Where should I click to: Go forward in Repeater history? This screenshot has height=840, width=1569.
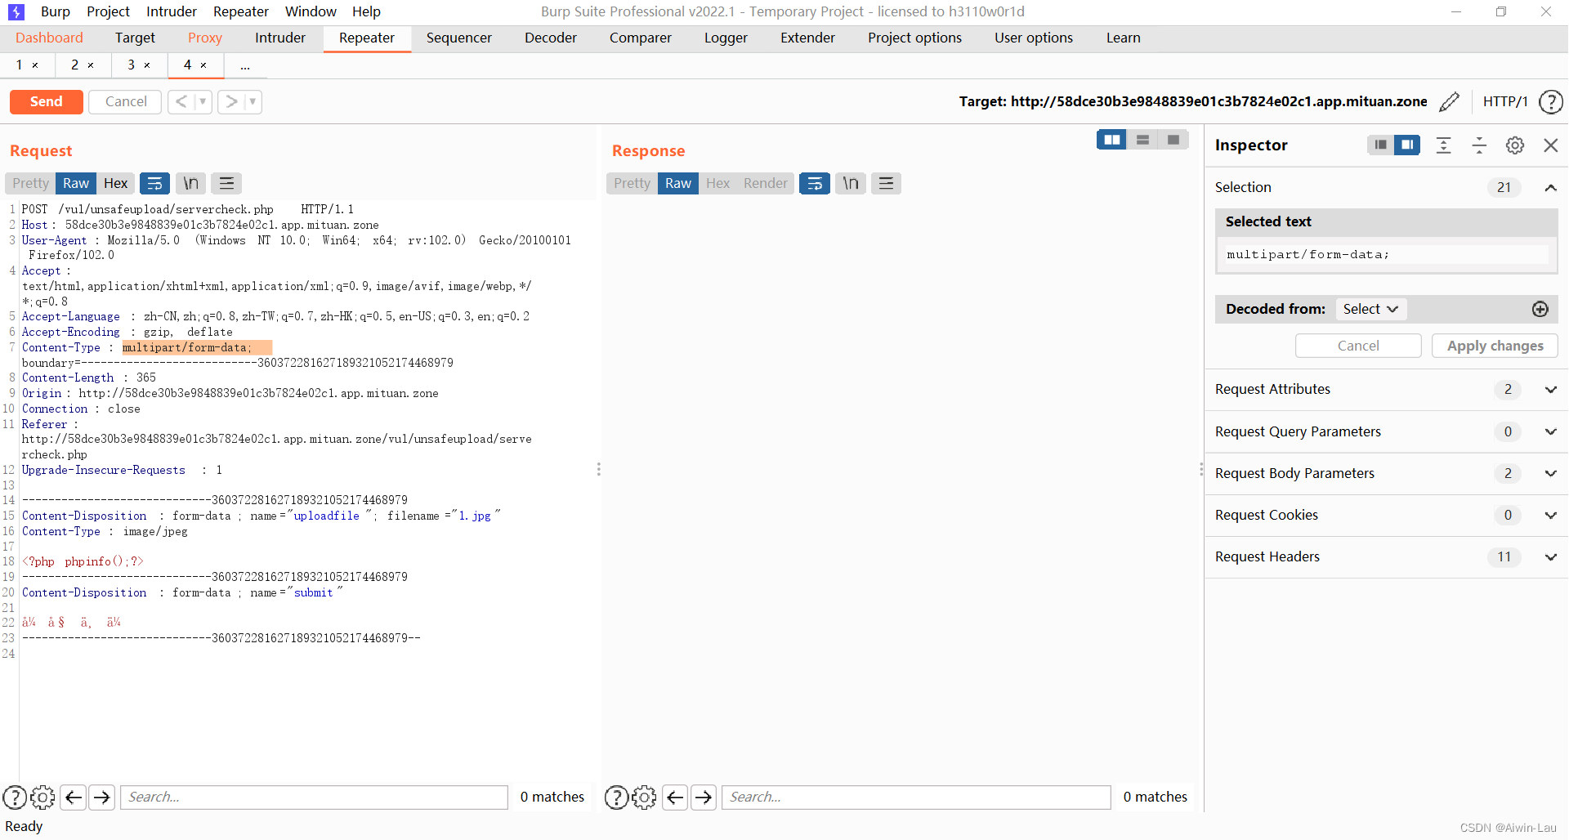[231, 101]
